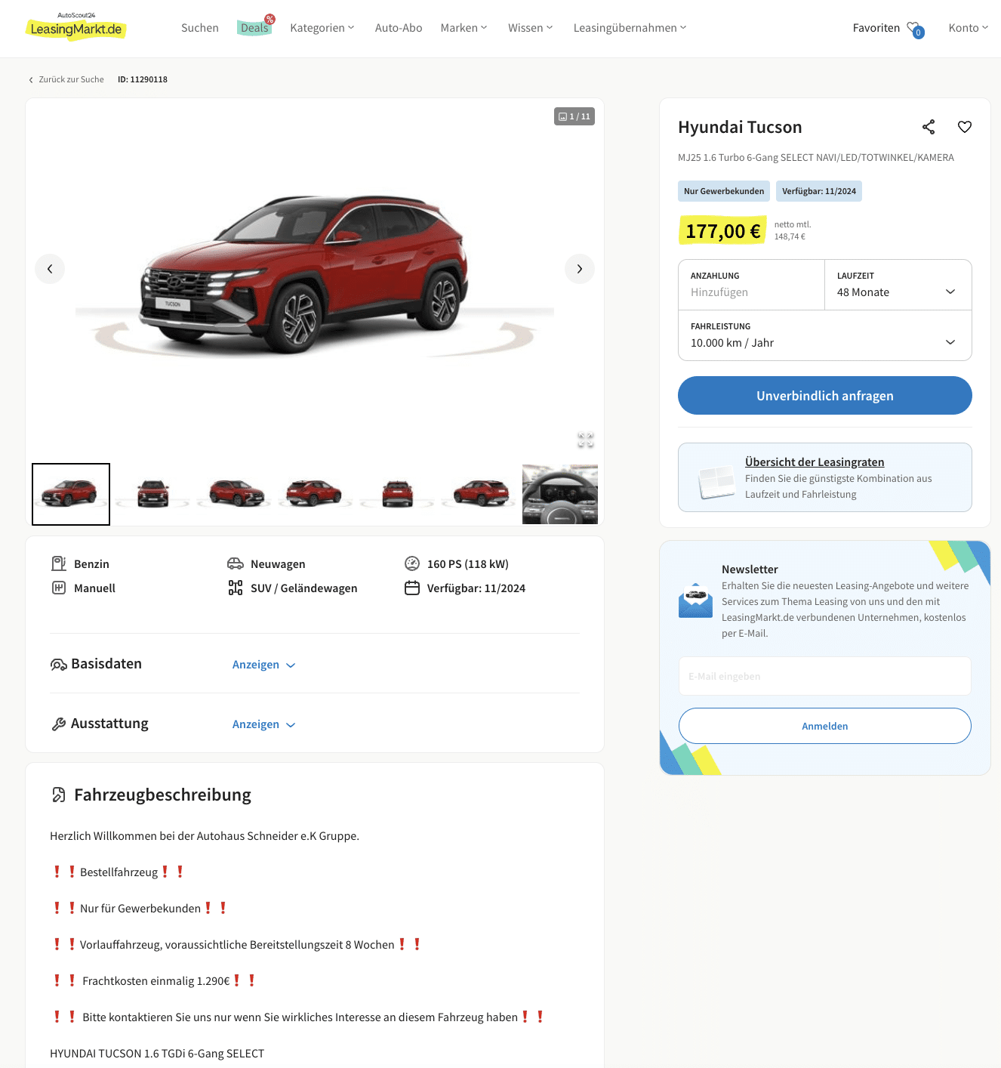The image size is (1001, 1068).
Task: Open the Fahrleistung 10.000 km dropdown
Action: (x=825, y=335)
